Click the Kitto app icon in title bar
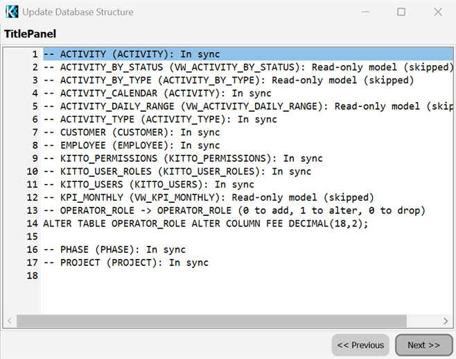Screen dimensions: 456x359 click(12, 12)
